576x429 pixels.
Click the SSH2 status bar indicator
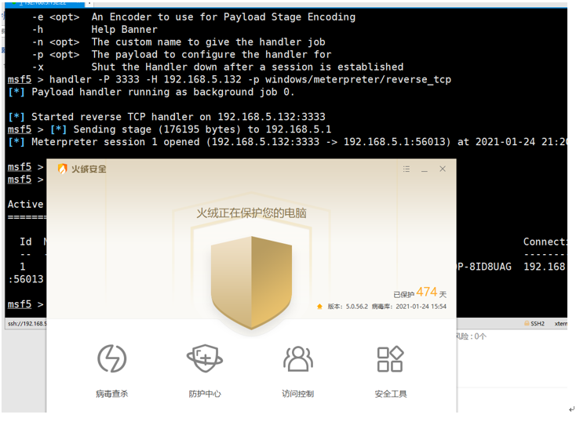534,323
